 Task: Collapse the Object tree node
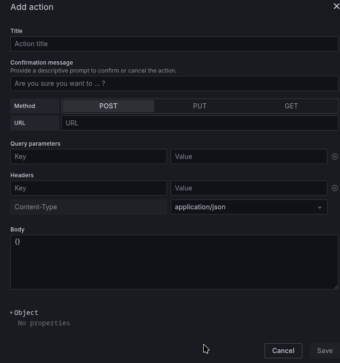[11, 313]
